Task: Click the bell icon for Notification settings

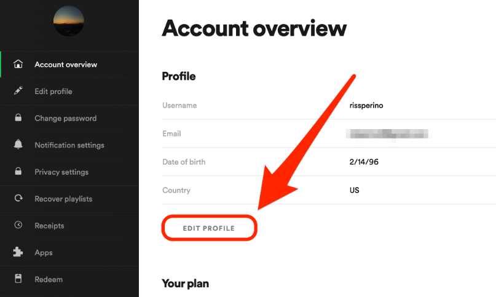Action: tap(18, 145)
